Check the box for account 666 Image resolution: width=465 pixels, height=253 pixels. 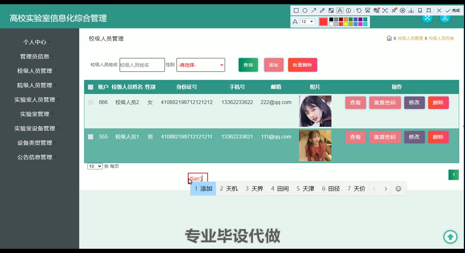91,102
